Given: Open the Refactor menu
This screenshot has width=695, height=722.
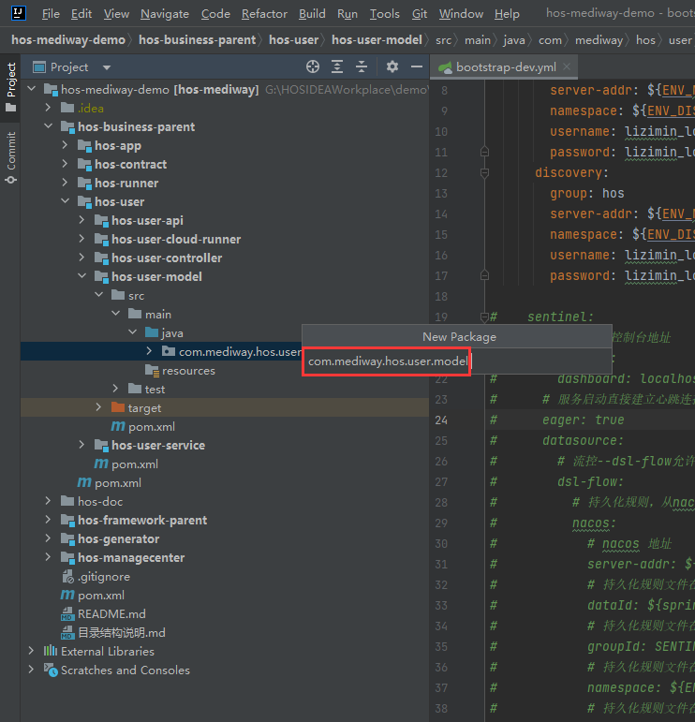Looking at the screenshot, I should [x=264, y=14].
